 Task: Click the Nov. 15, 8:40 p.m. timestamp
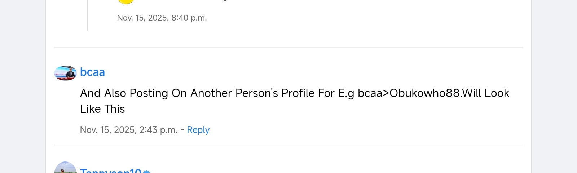pyautogui.click(x=162, y=18)
